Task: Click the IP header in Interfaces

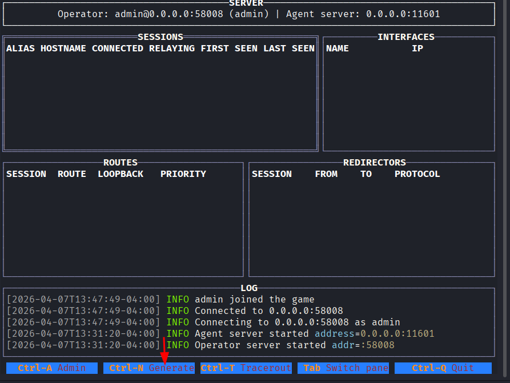Action: coord(417,49)
